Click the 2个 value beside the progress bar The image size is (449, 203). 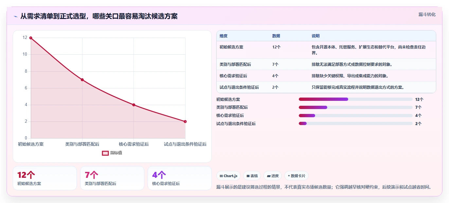click(x=418, y=123)
